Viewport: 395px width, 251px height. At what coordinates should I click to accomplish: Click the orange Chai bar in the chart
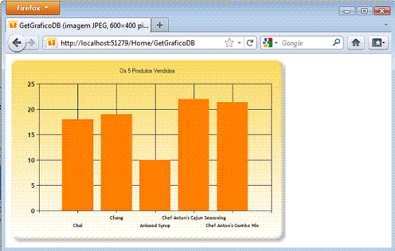[77, 165]
